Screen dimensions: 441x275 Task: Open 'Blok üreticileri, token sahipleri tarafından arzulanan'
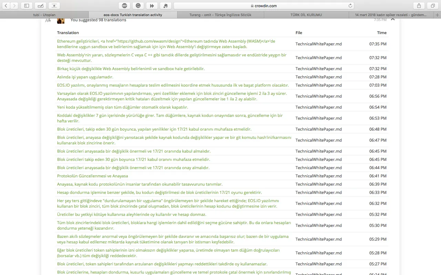coord(162,264)
